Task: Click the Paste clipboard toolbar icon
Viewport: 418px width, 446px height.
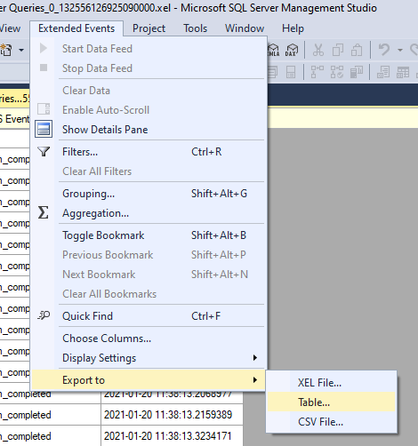Action: pos(357,50)
